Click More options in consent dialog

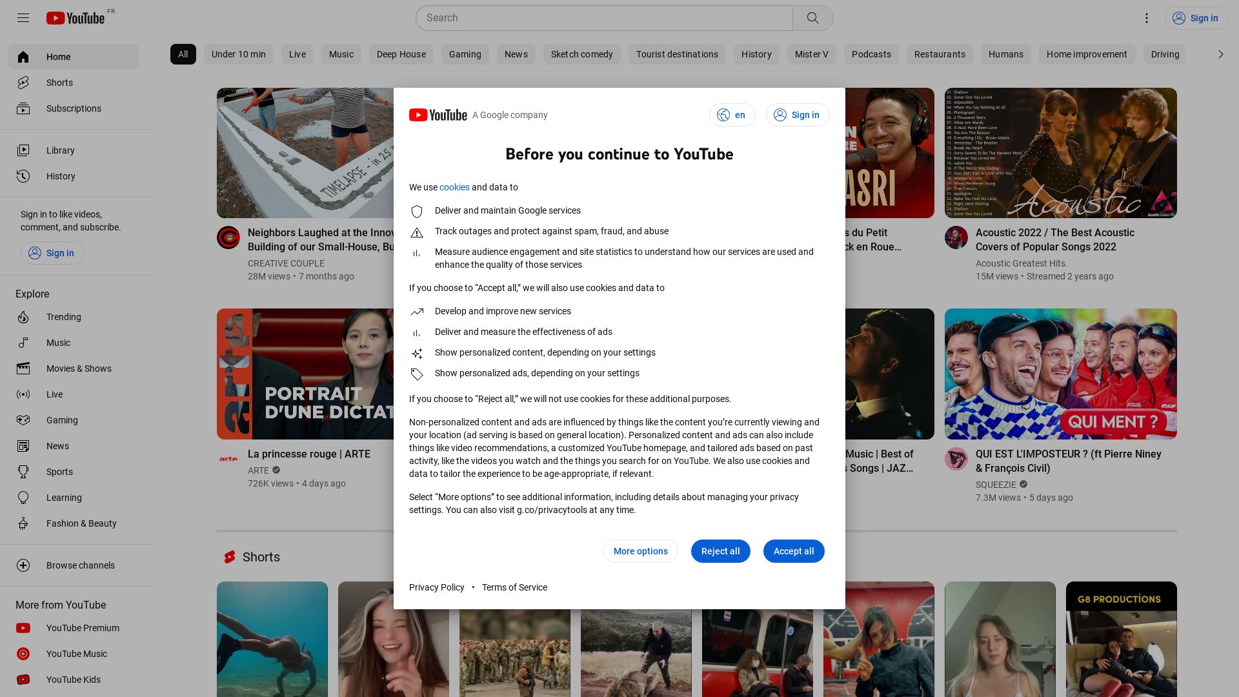point(641,551)
